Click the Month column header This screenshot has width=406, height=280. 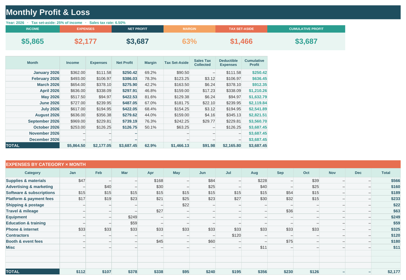coord(33,63)
